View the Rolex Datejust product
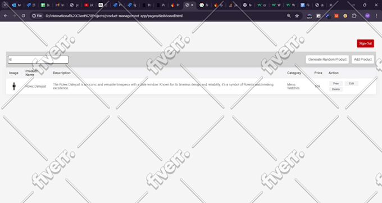Viewport: 382px width, 203px height. 336,83
